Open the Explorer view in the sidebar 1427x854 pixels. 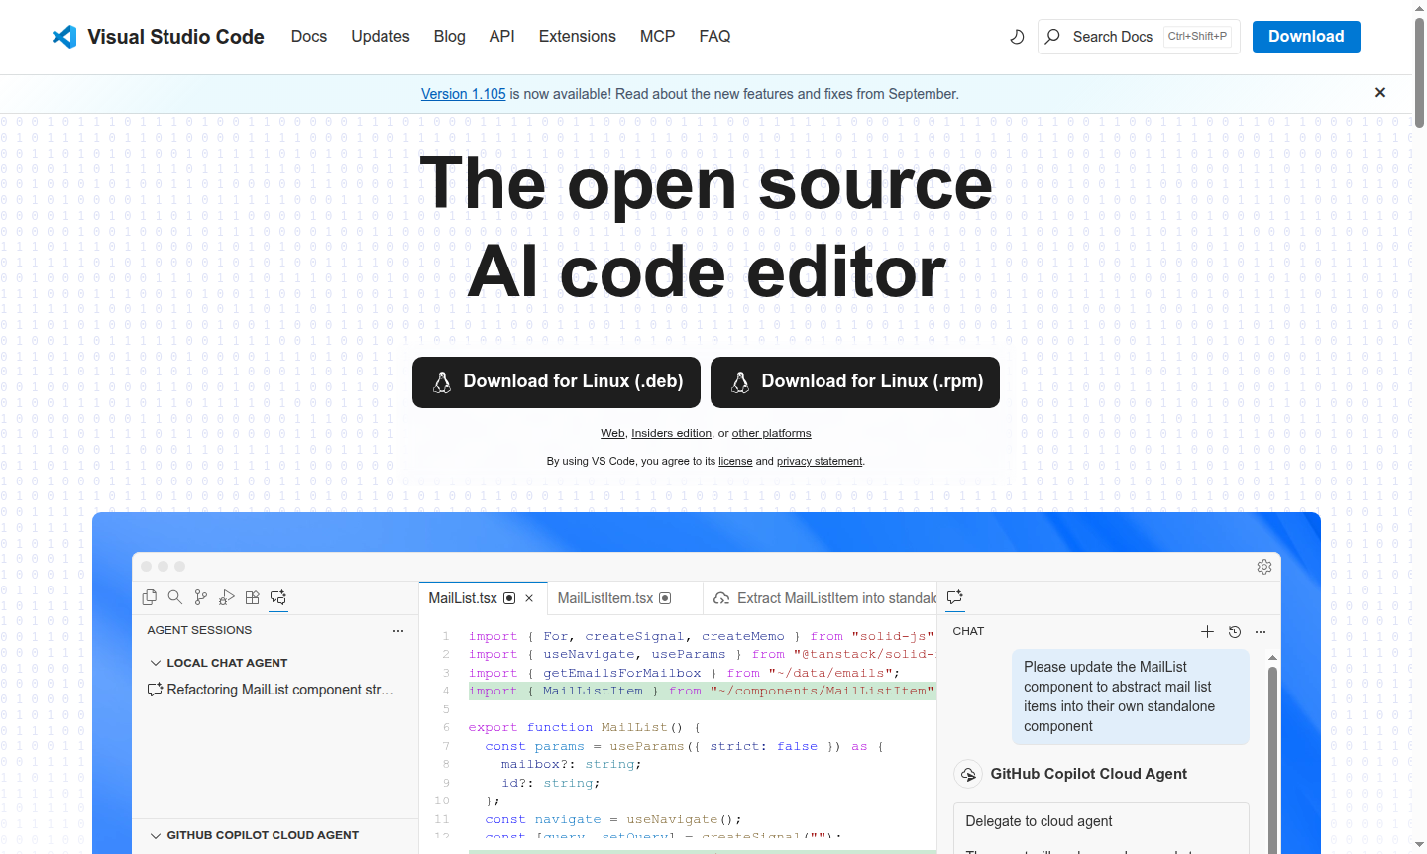[x=149, y=597]
